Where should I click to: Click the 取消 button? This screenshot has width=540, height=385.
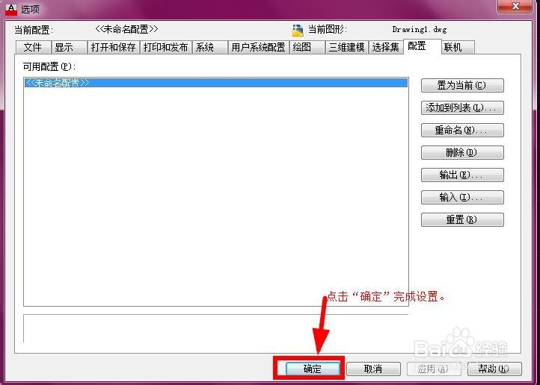point(373,369)
